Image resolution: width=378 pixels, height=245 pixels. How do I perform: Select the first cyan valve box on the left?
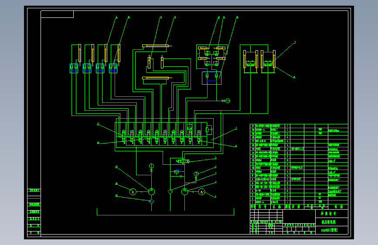tap(74, 68)
